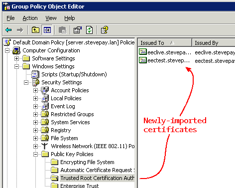Toggle the Show/Hide Console Tree button
This screenshot has width=235, height=188.
[x=47, y=30]
